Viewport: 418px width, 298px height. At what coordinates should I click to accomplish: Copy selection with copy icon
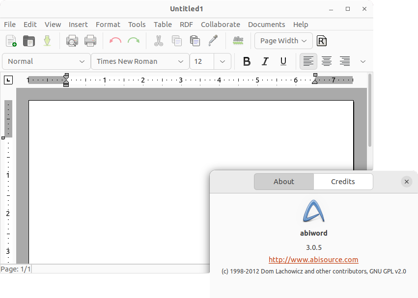(x=177, y=41)
